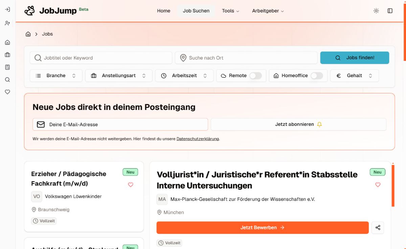
Task: Open the calculator icon in sidebar
Action: coord(7,67)
